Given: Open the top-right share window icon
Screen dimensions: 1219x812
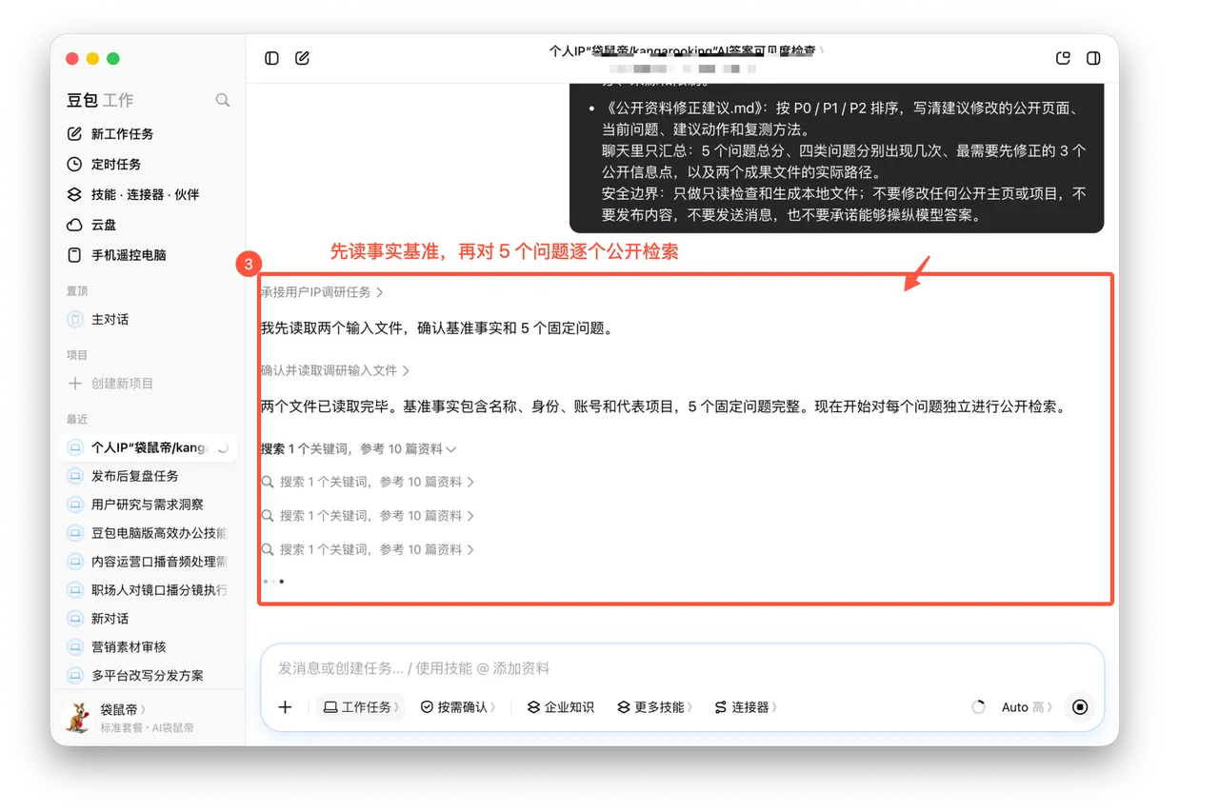Looking at the screenshot, I should 1064,58.
